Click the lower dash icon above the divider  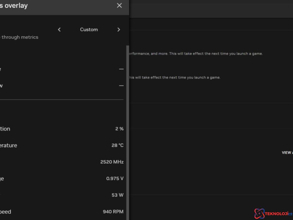pos(121,86)
